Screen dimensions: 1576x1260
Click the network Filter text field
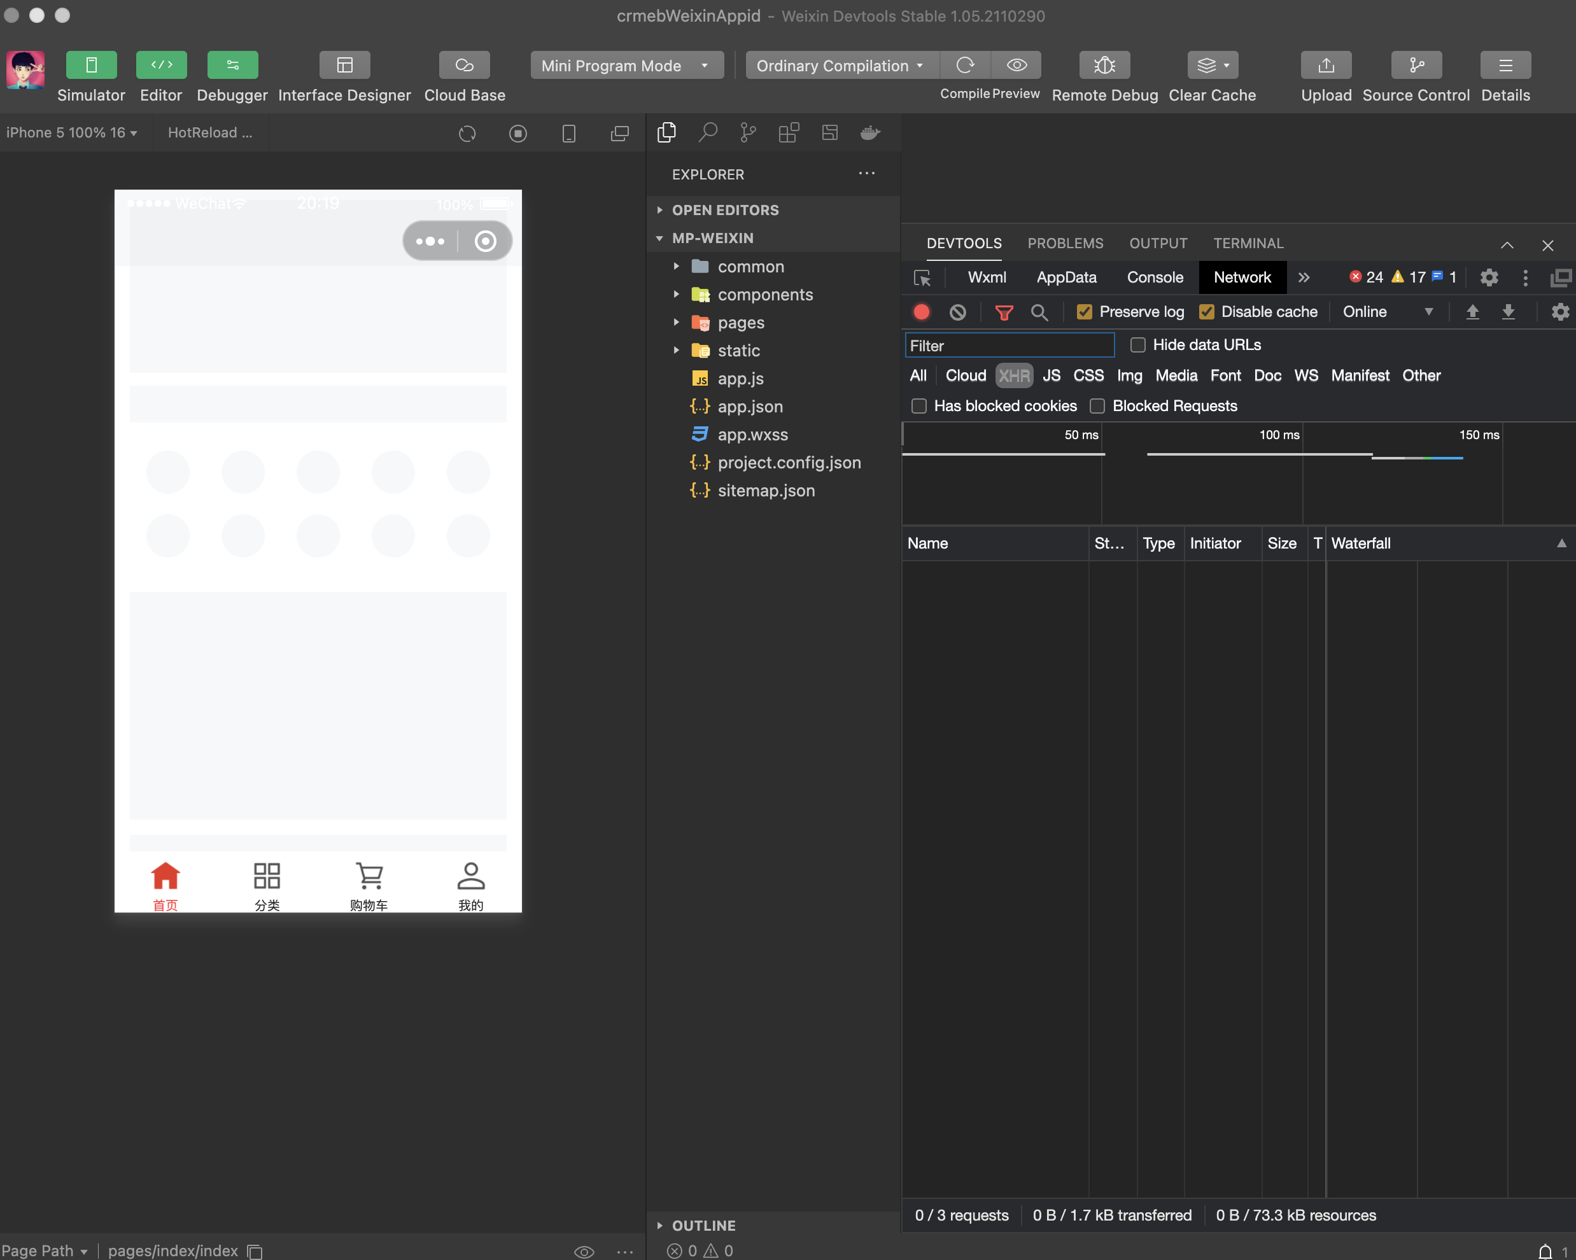tap(1009, 346)
